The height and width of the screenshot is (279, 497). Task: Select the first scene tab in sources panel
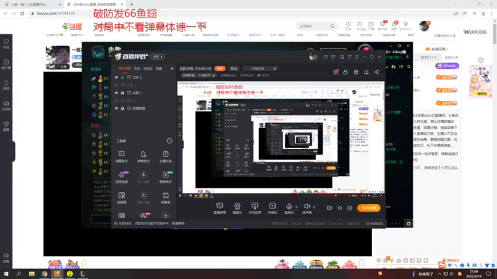pyautogui.click(x=125, y=68)
